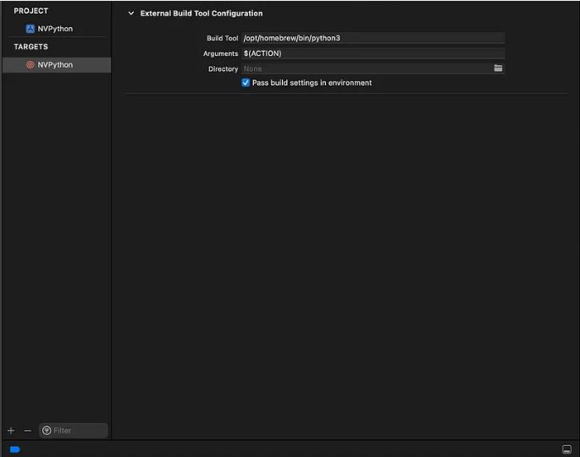The image size is (580, 457).
Task: Click the External Build Tool Configuration heading
Action: point(202,14)
